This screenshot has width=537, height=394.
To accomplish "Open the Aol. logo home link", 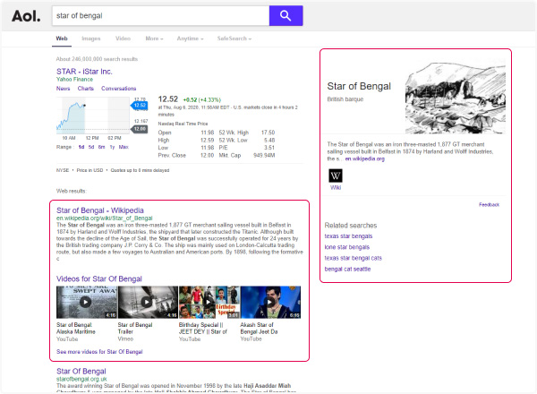I will (x=26, y=16).
